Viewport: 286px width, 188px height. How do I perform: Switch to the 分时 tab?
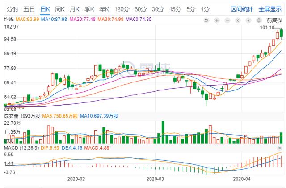(13, 9)
